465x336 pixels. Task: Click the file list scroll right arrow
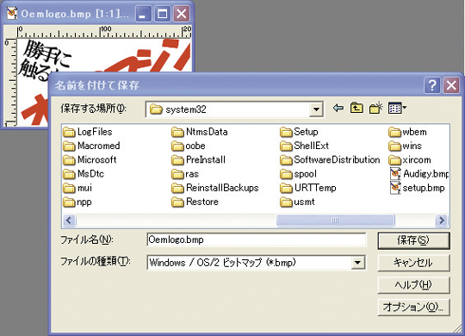[x=442, y=221]
